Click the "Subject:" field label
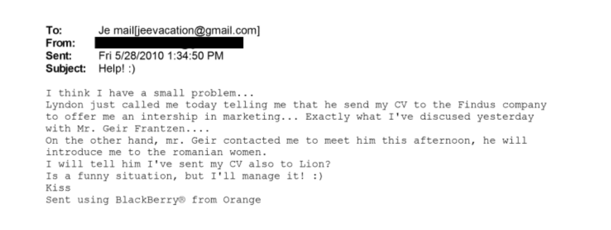The image size is (611, 230). (x=66, y=69)
